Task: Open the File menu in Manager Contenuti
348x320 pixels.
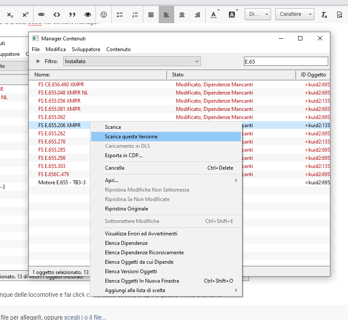Action: click(36, 49)
